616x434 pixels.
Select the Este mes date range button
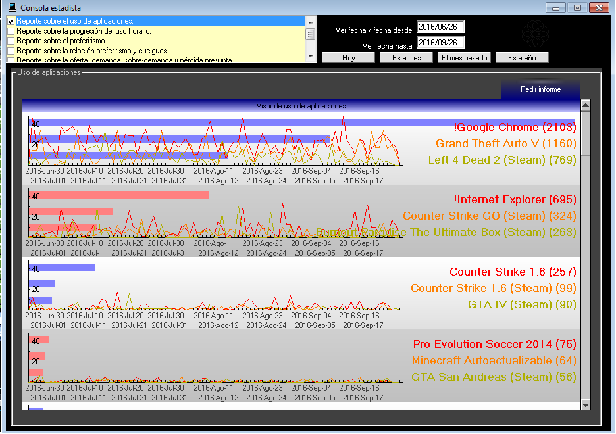click(x=406, y=58)
